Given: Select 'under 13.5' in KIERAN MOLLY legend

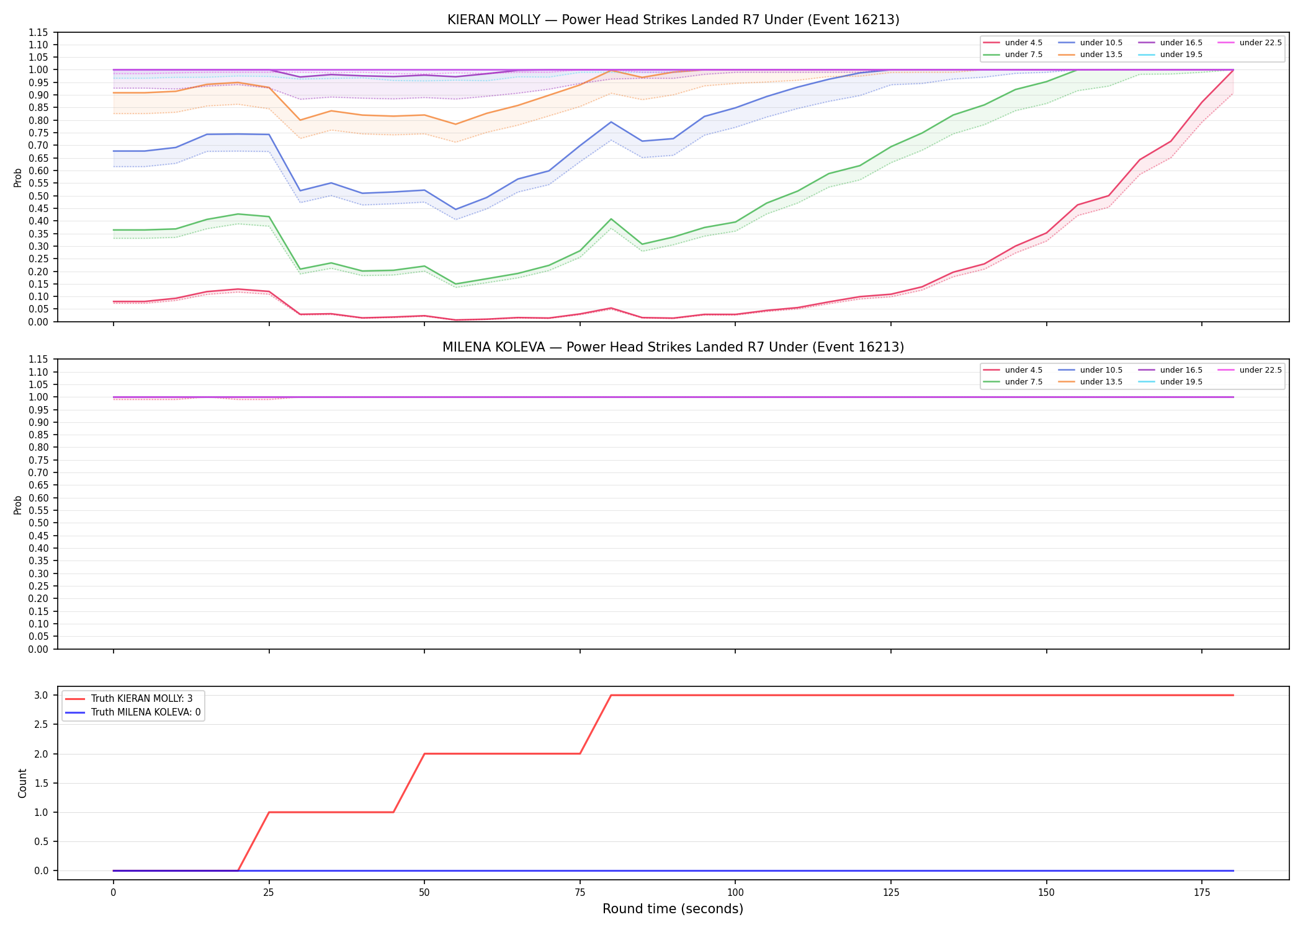Looking at the screenshot, I should 1091,55.
